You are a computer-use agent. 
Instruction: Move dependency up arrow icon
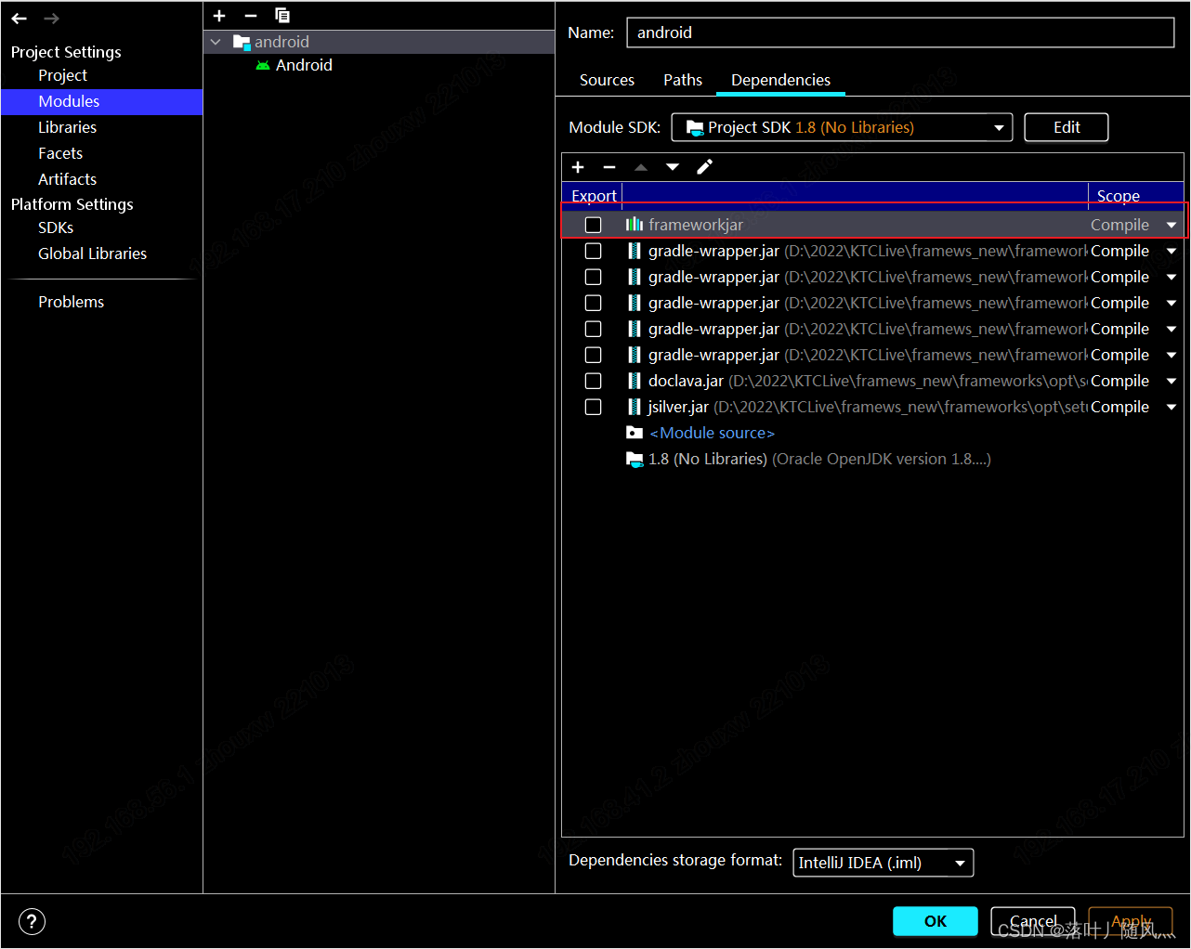pyautogui.click(x=641, y=167)
